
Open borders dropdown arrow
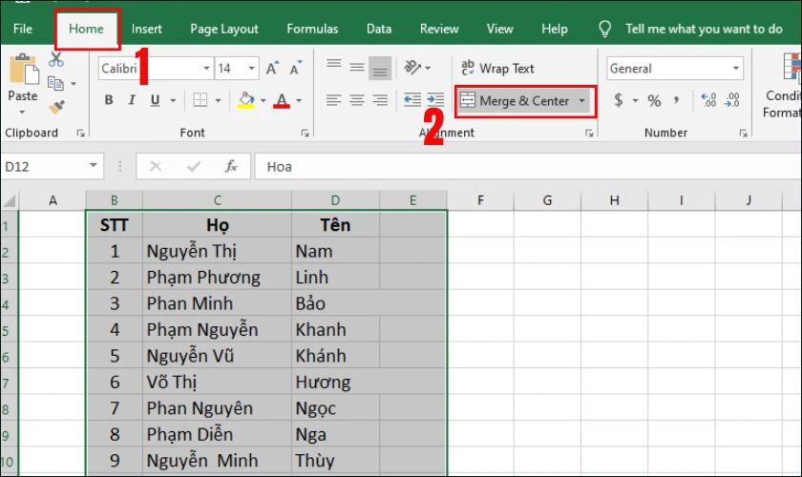pyautogui.click(x=218, y=100)
